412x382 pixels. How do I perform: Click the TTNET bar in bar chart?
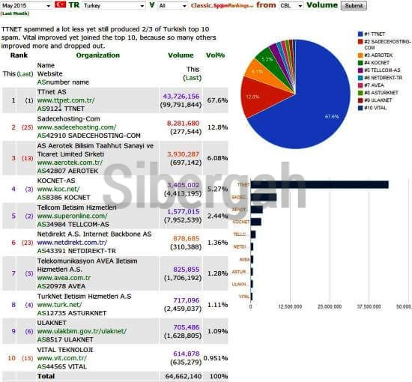point(320,185)
